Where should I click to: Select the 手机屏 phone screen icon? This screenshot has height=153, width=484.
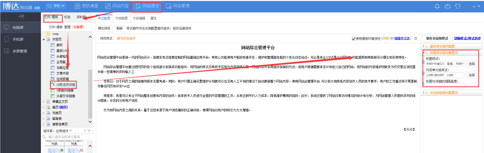tap(7, 39)
